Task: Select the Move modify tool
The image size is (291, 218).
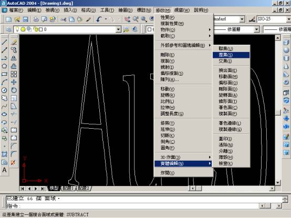Action: (x=14, y=82)
